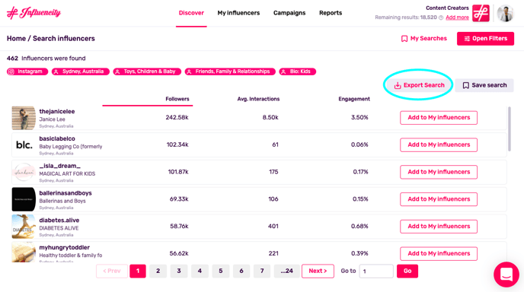Go to page 6

pyautogui.click(x=241, y=271)
